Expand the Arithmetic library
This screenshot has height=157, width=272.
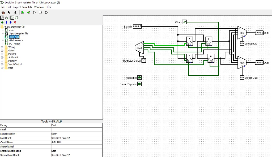(2, 57)
